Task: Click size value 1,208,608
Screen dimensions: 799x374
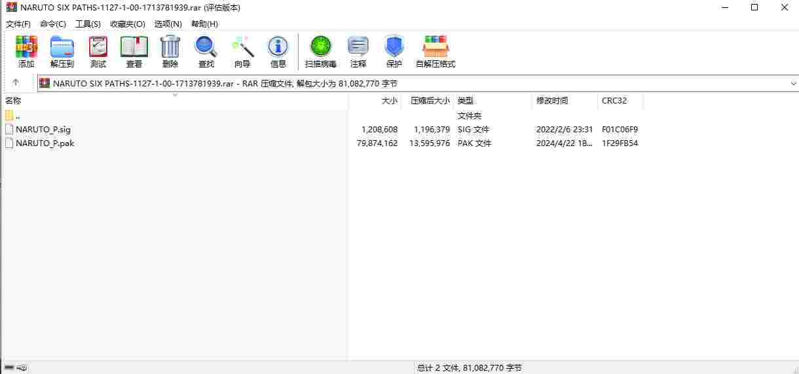Action: point(379,129)
